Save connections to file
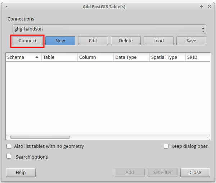Viewport: 216px width, 183px height. click(x=192, y=41)
